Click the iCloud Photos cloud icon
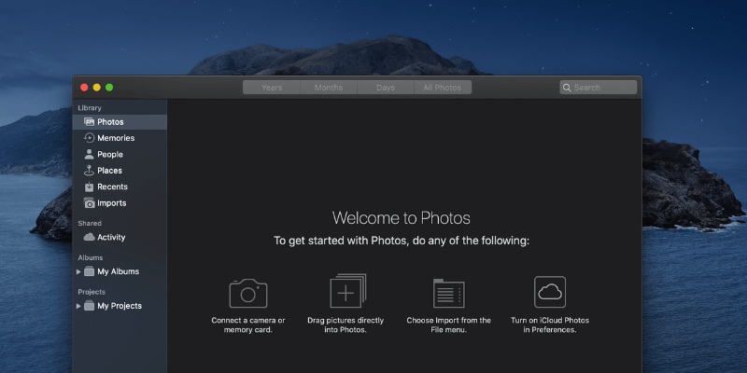This screenshot has height=373, width=747. [550, 292]
